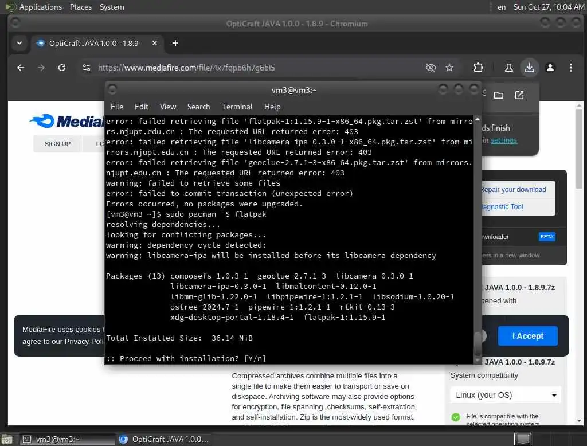Click the eye-slash tracking protection icon

click(431, 68)
